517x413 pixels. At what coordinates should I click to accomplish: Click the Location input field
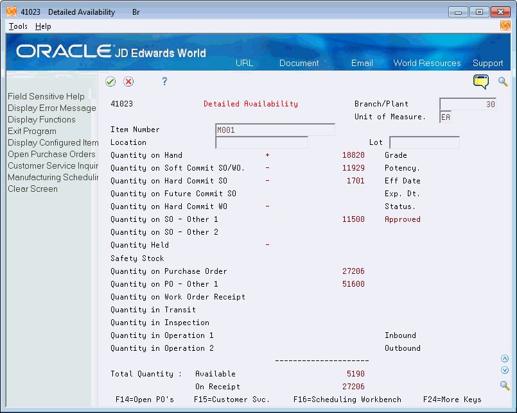pos(261,142)
